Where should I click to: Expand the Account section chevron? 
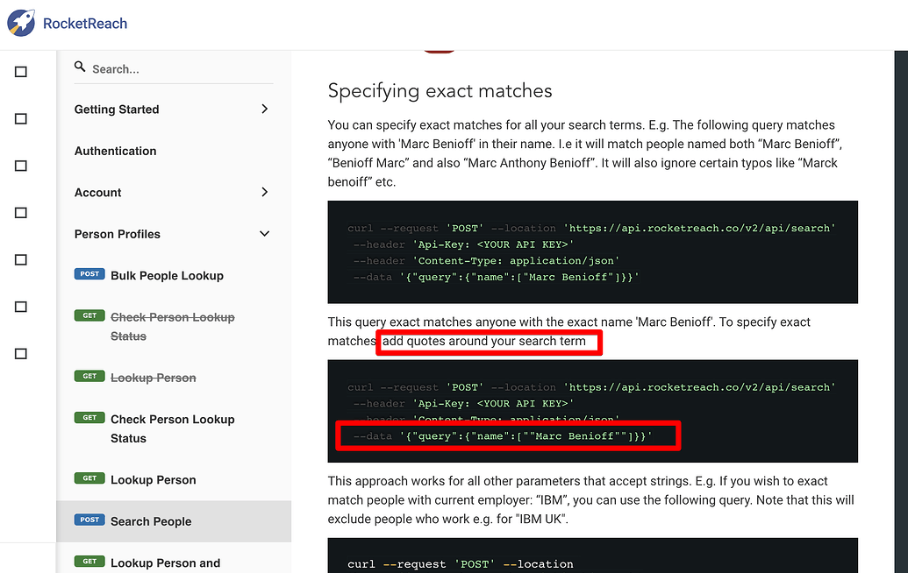point(264,192)
